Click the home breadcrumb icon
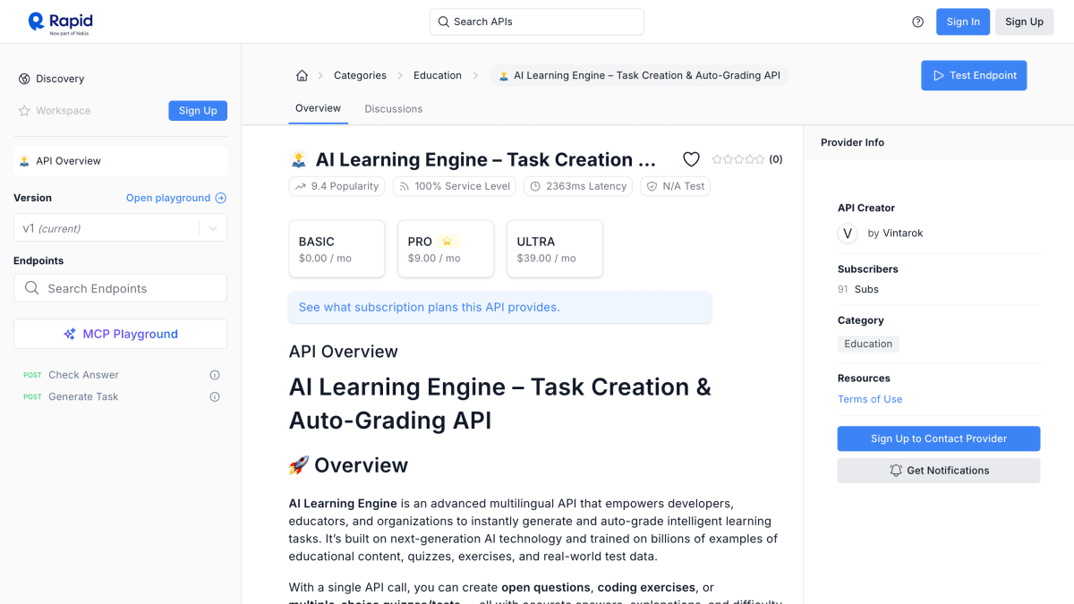 [x=302, y=75]
